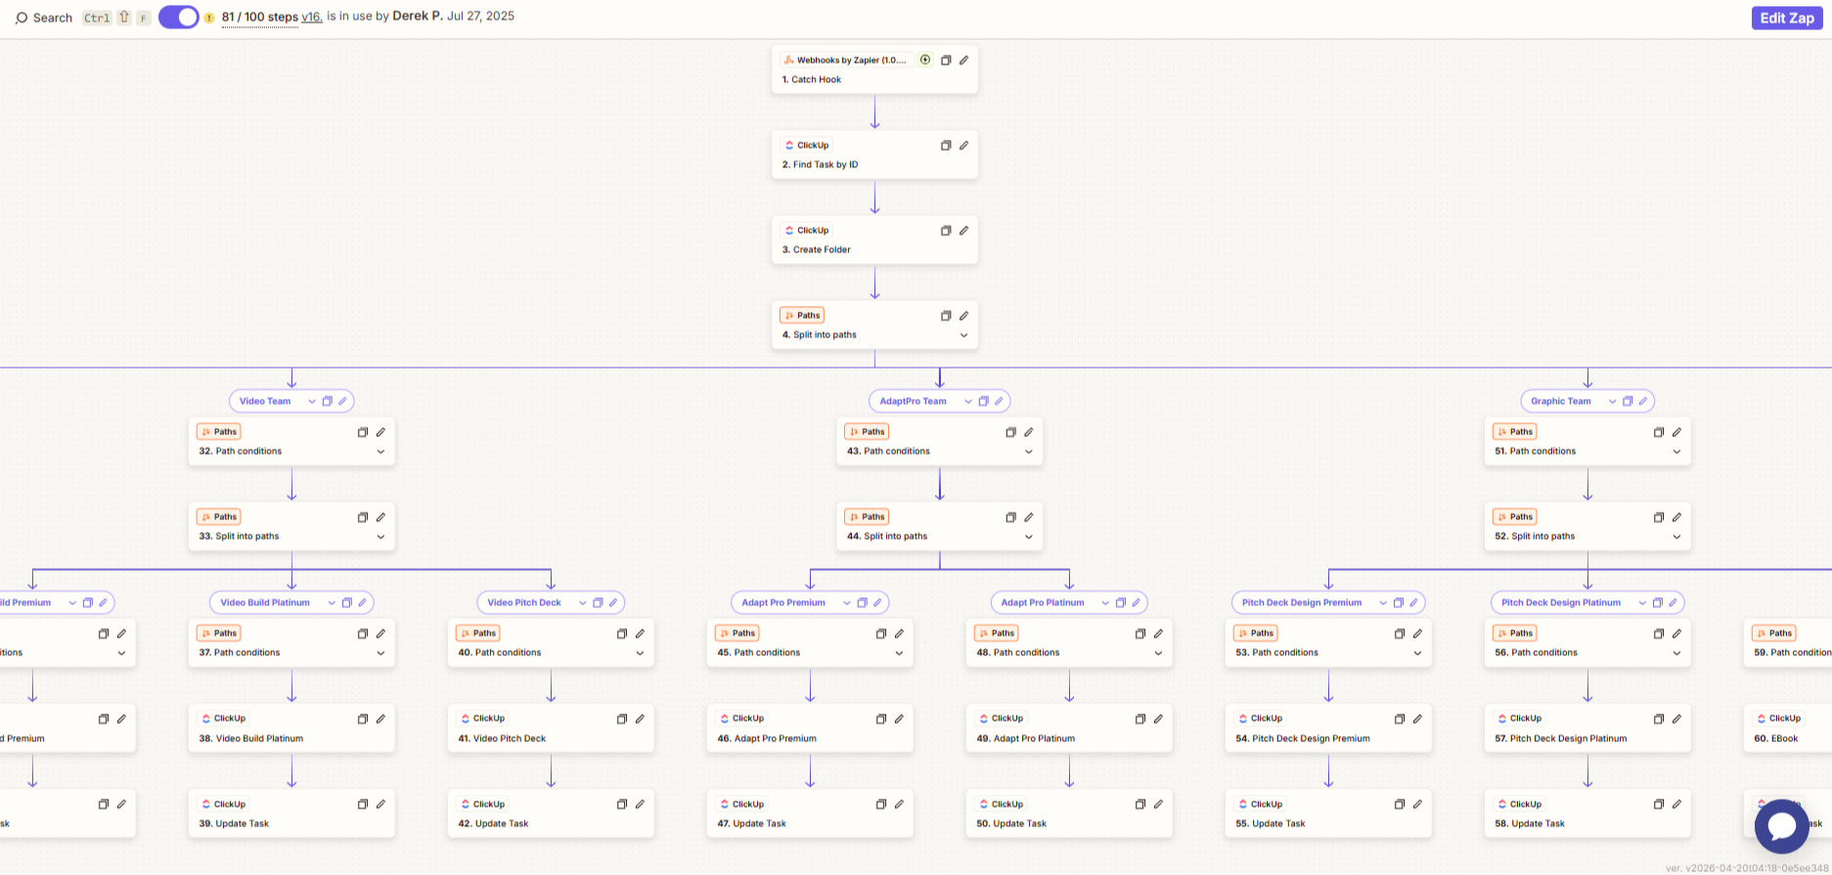Edit the AdaptPro Team path label

(999, 401)
